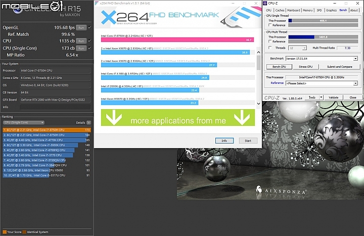Select ranking row 9, Xeon X5650
Screen dimensions: 364x236
(47, 170)
